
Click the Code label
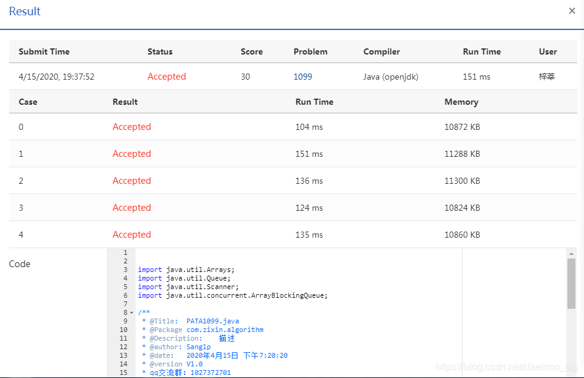point(20,264)
